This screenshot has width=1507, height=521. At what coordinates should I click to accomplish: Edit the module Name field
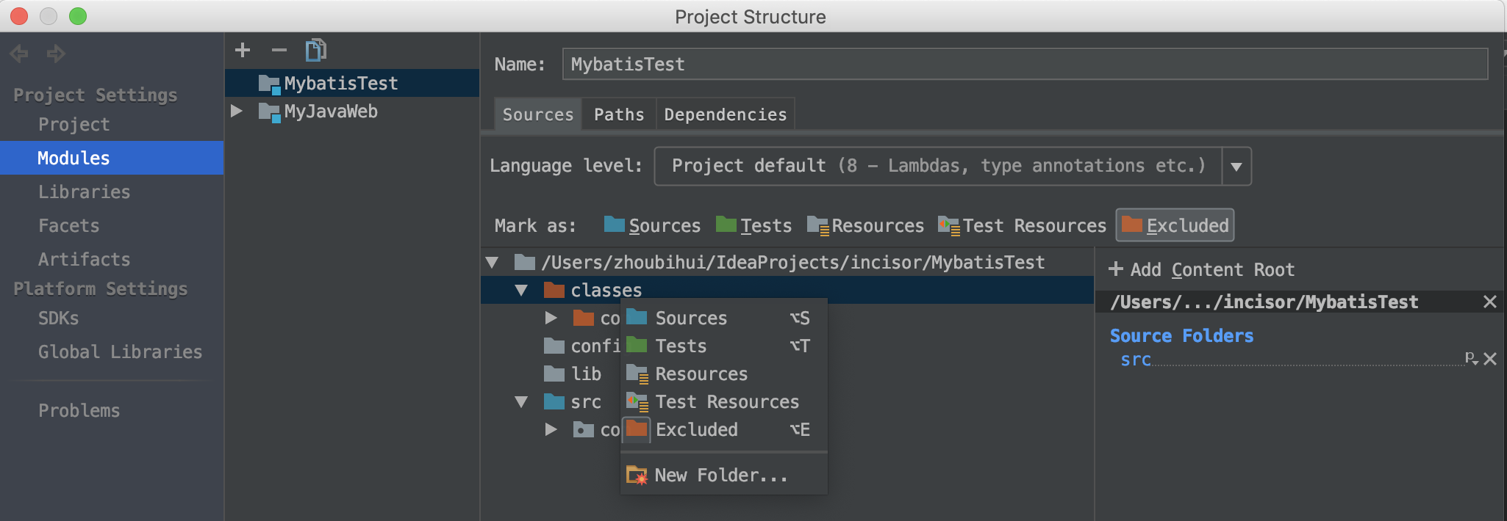1025,64
